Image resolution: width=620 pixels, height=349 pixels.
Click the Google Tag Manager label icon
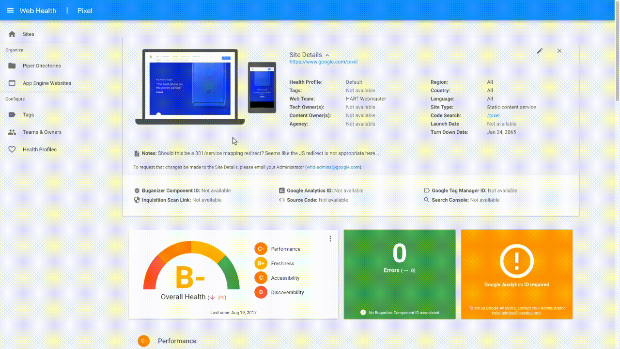click(427, 190)
